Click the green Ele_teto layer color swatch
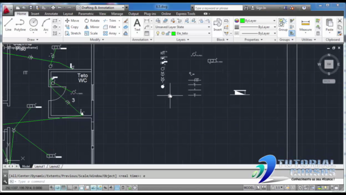This screenshot has width=346, height=195. [x=174, y=34]
